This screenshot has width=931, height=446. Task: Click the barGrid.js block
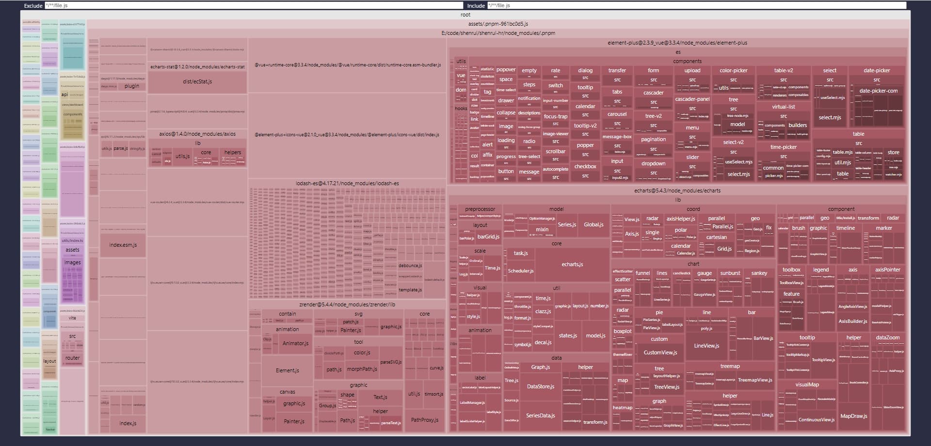pos(488,237)
